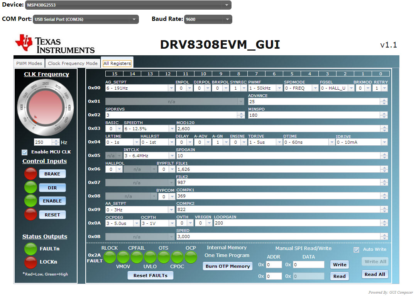The height and width of the screenshot is (296, 416).
Task: Click the DIR button
Action: click(52, 187)
